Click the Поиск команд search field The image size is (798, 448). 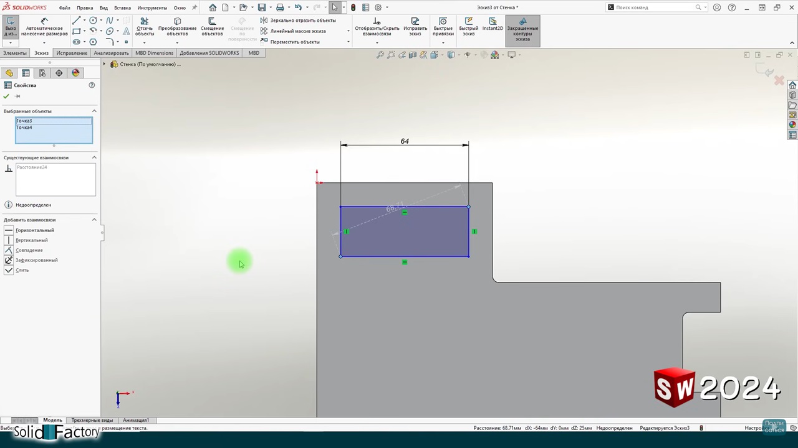(x=655, y=7)
